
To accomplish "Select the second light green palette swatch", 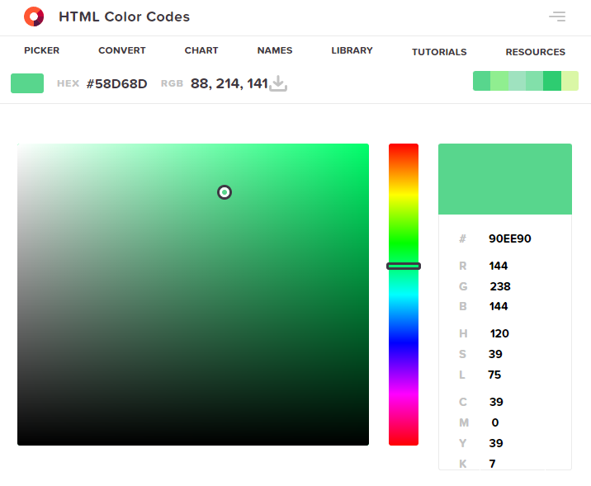I will tap(499, 81).
